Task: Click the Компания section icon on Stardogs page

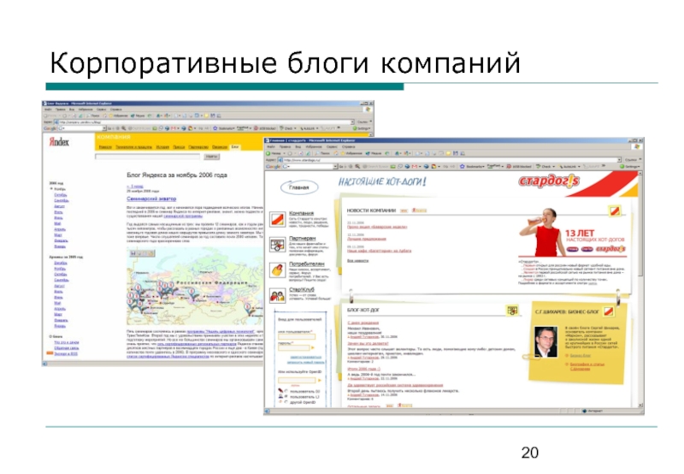Action: pyautogui.click(x=277, y=219)
